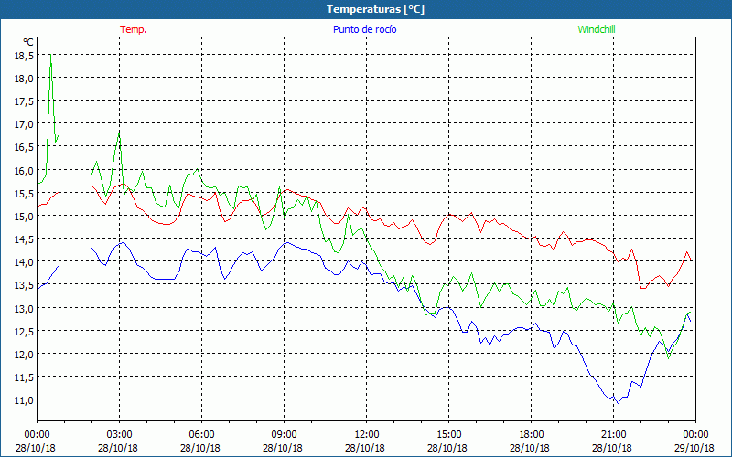Click the 13,5 y-axis value
Viewport: 732px width, 457px height.
coord(25,285)
